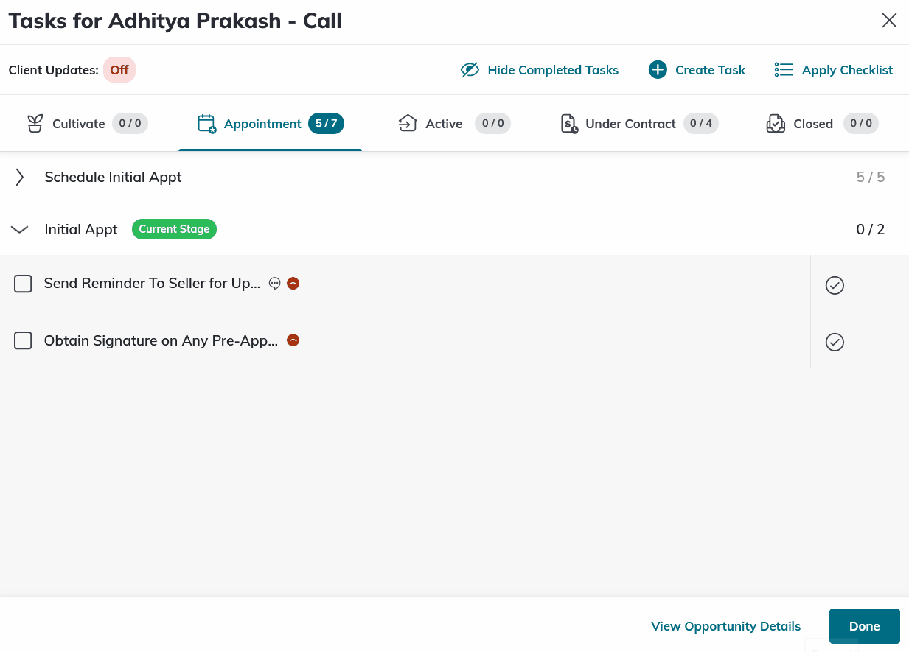This screenshot has height=652, width=909.
Task: Click the Current Stage badge
Action: tap(174, 229)
